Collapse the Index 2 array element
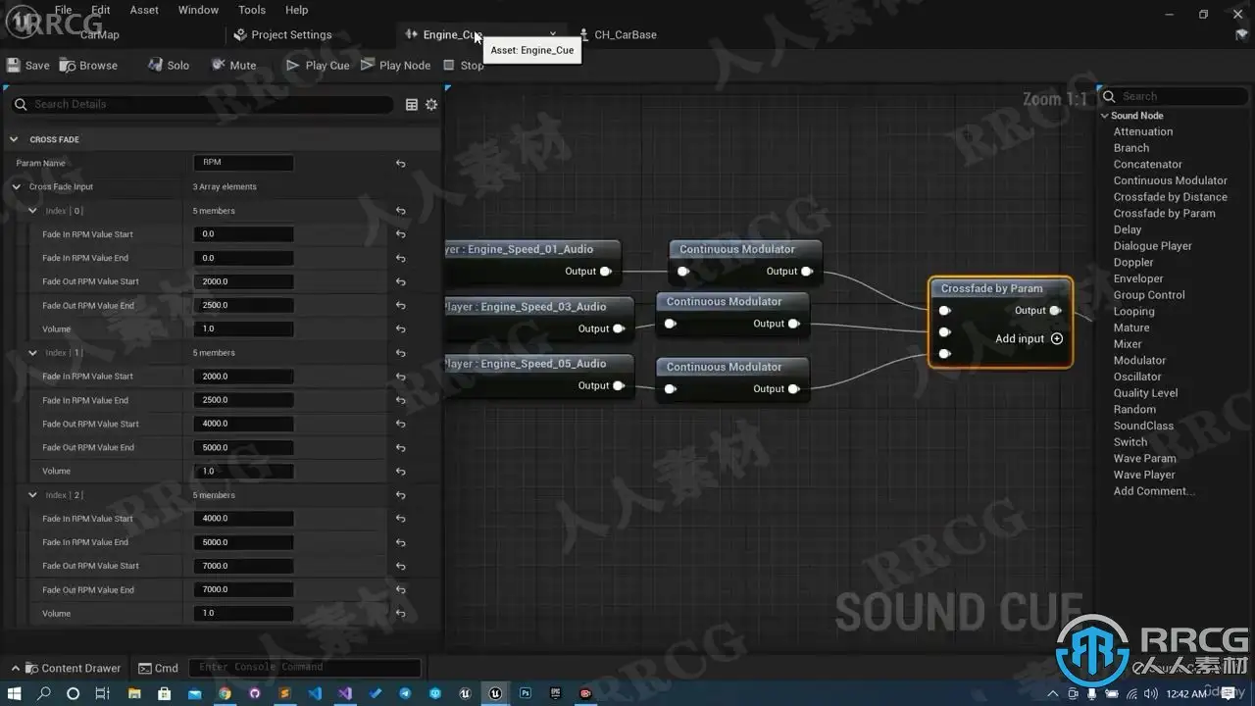This screenshot has height=706, width=1255. [x=32, y=495]
